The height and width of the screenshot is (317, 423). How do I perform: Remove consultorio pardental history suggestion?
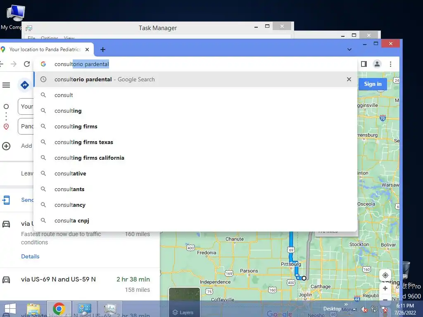(x=349, y=79)
